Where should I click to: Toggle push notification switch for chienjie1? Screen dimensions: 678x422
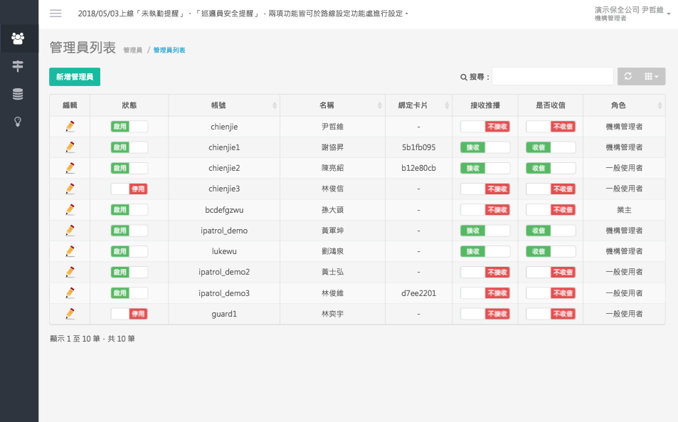coord(484,147)
